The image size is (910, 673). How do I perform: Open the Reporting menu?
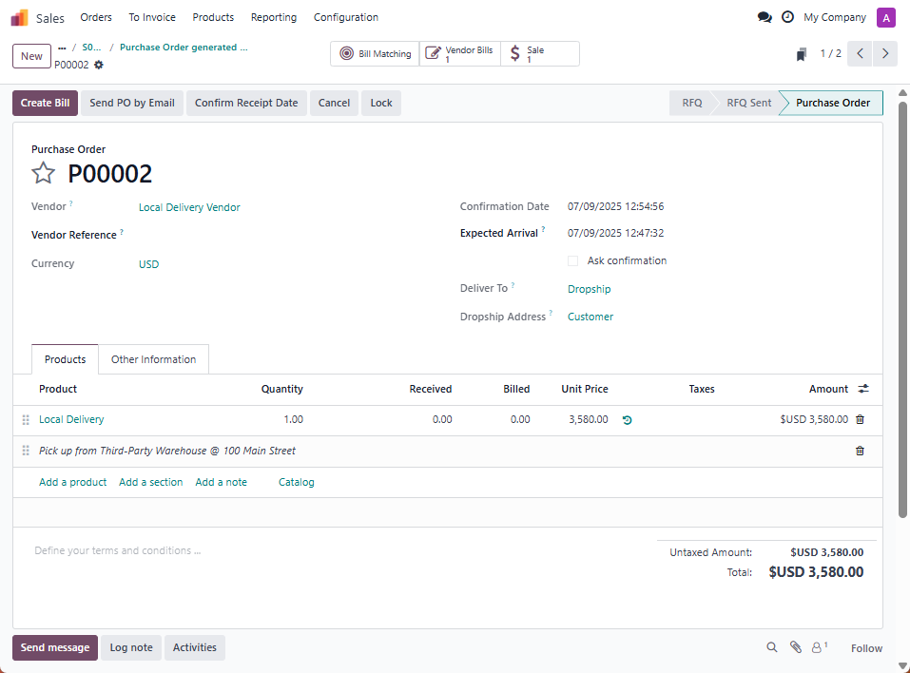click(273, 17)
